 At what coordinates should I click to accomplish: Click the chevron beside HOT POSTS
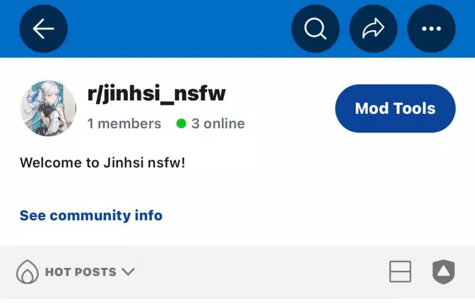[x=128, y=272]
